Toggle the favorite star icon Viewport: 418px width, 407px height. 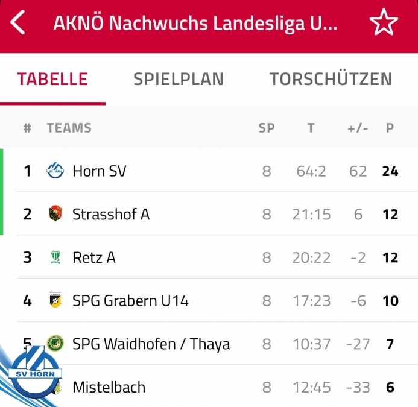tap(384, 24)
